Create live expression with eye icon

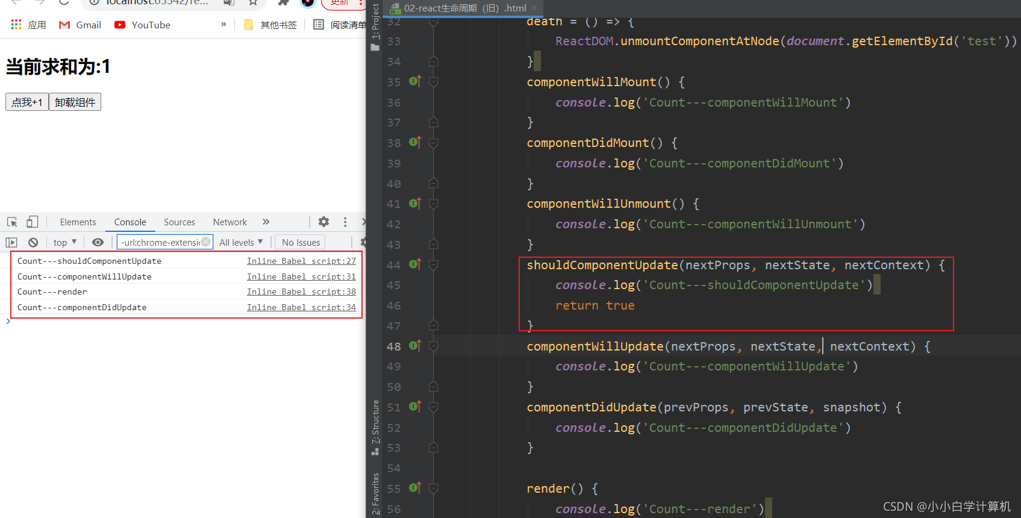point(98,242)
